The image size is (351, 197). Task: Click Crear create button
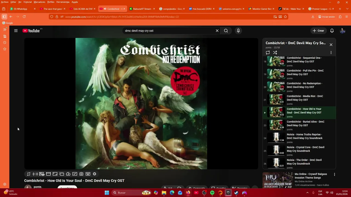pos(318,31)
